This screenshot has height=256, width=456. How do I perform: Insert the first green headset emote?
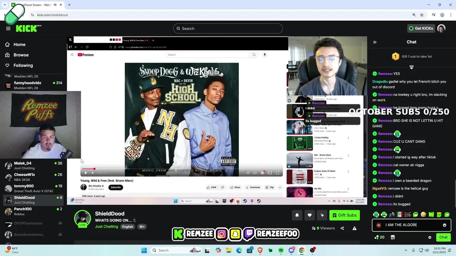point(376,214)
